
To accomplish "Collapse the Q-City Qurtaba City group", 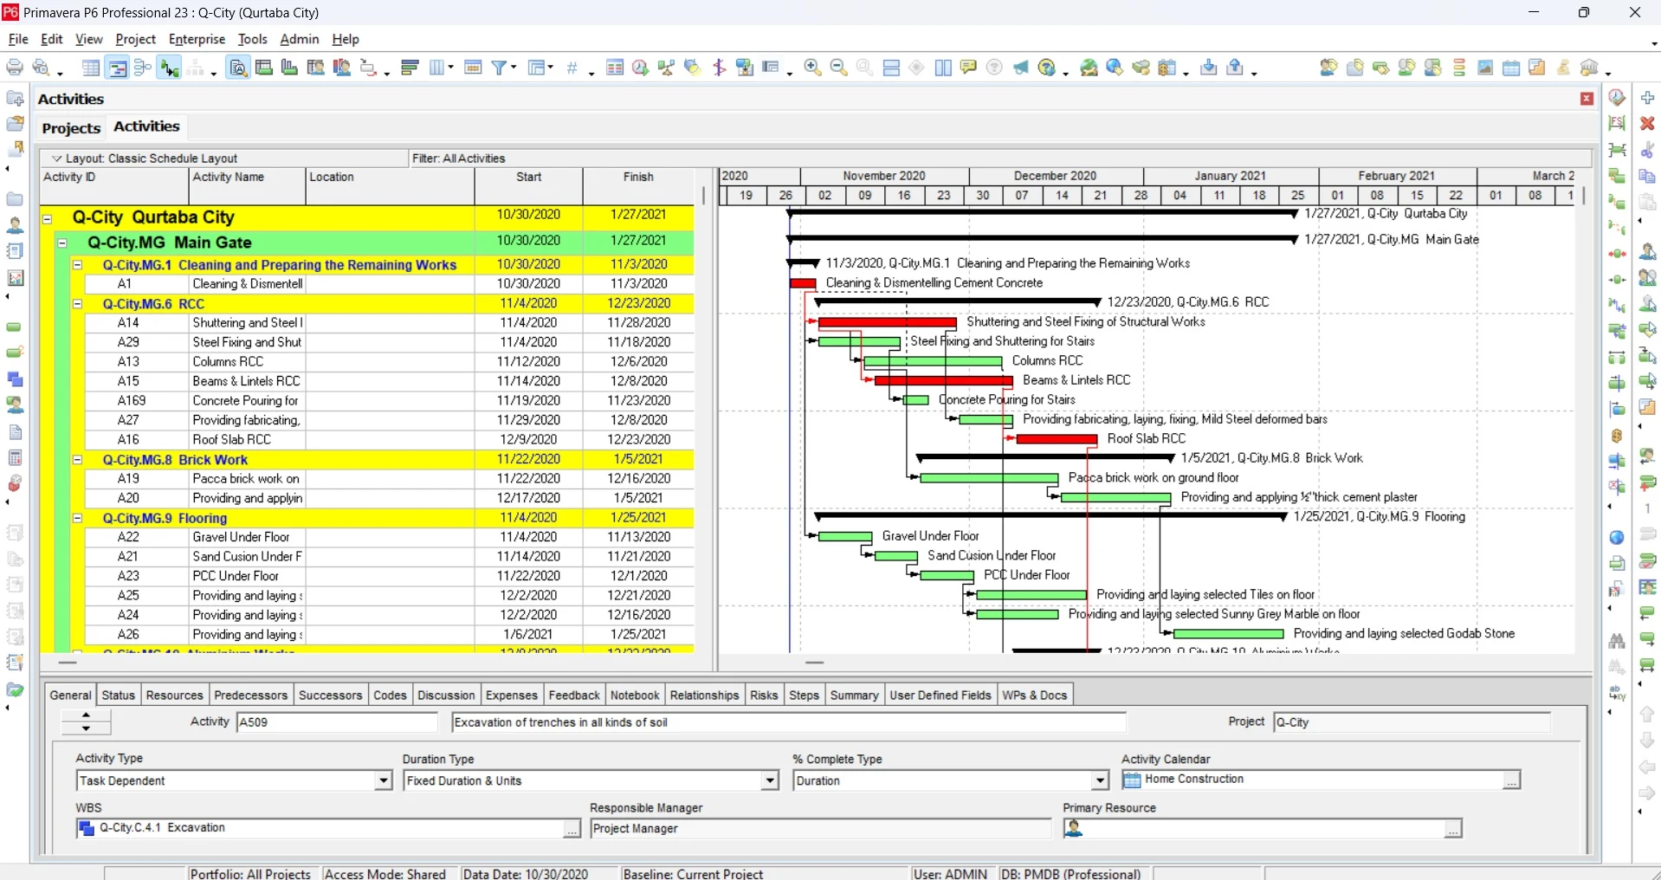I will pyautogui.click(x=48, y=218).
